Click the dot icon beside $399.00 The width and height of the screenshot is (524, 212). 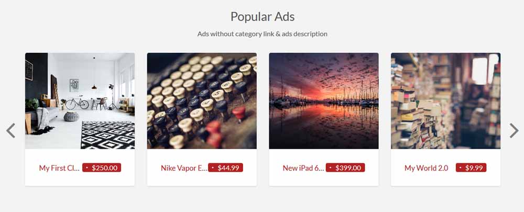click(330, 168)
